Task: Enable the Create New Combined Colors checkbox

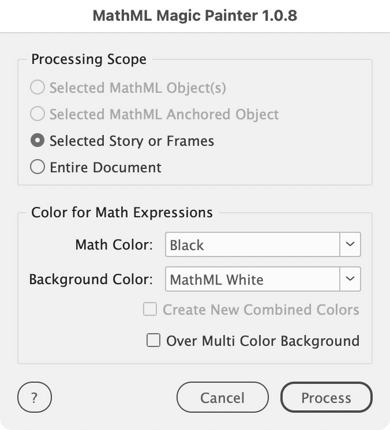Action: (150, 310)
